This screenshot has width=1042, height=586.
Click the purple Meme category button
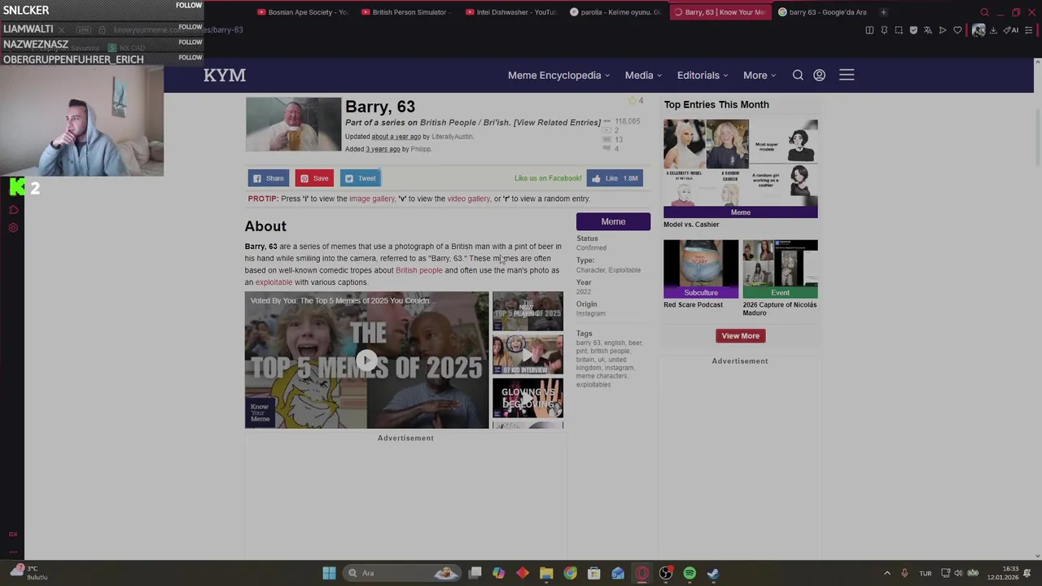(613, 221)
